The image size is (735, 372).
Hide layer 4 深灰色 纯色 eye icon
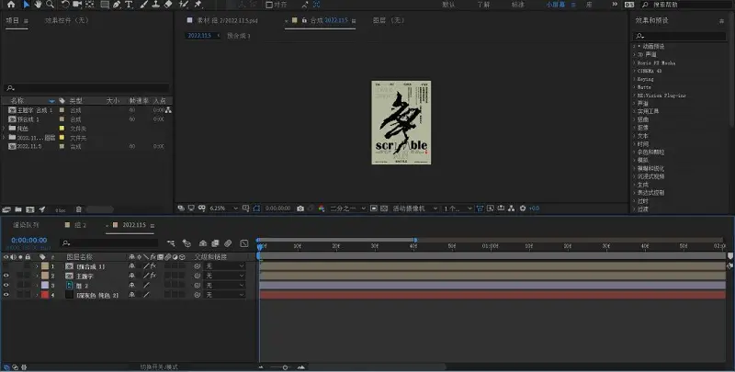(6, 295)
